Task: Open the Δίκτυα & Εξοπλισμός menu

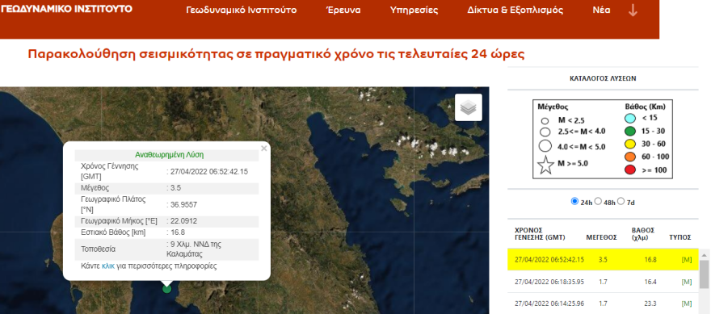Action: pyautogui.click(x=515, y=10)
